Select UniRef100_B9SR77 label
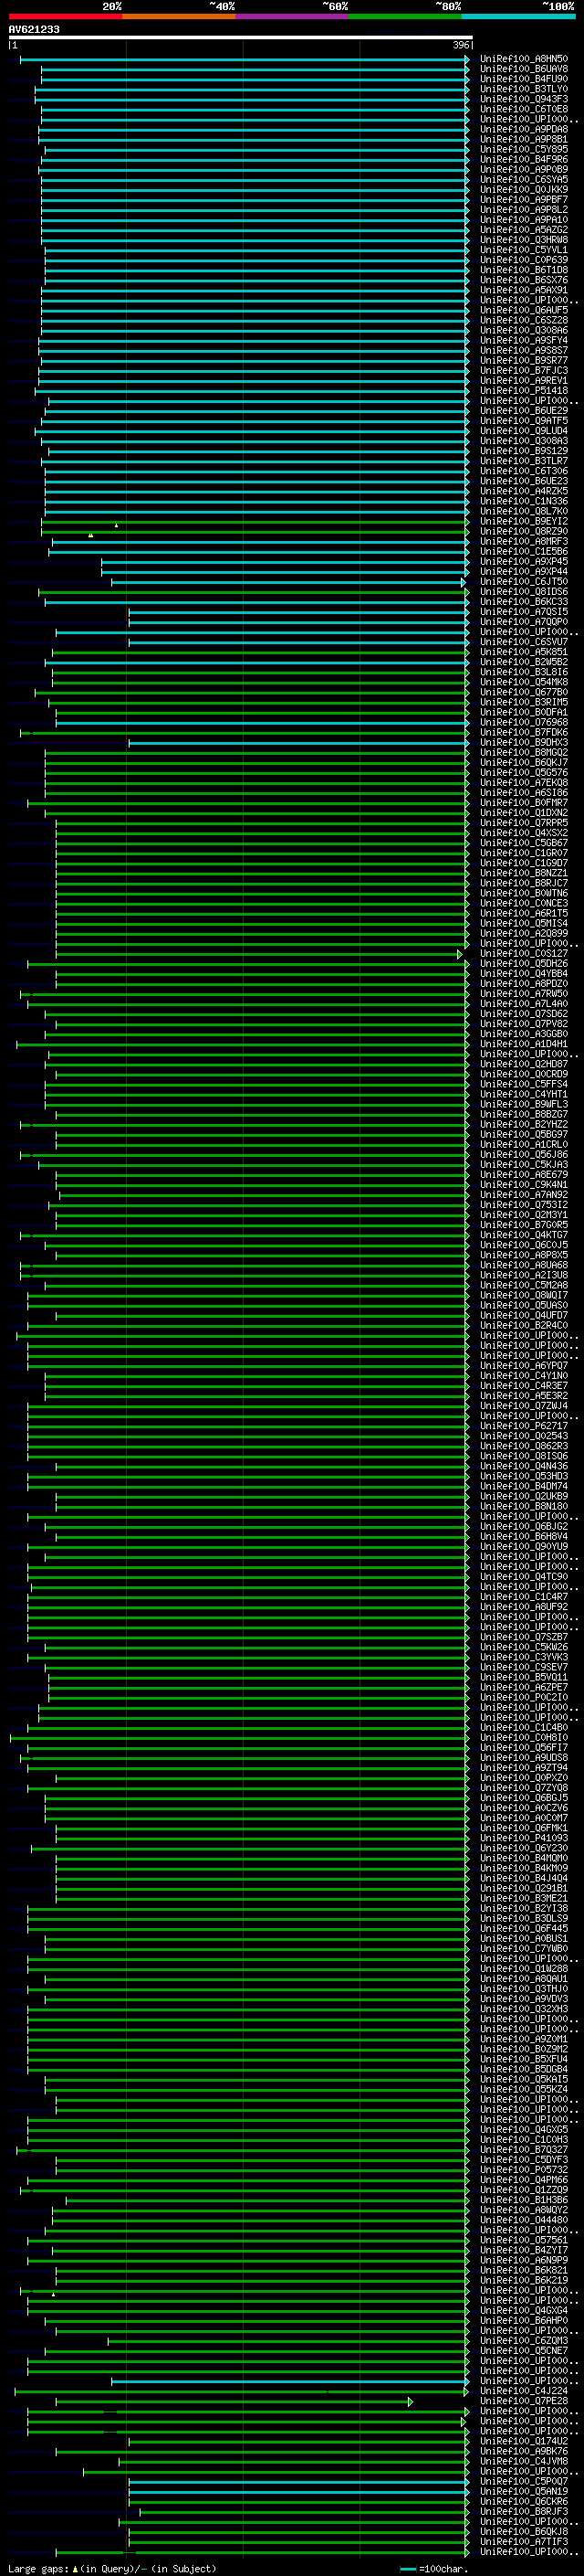The height and width of the screenshot is (2576, 584). (524, 361)
